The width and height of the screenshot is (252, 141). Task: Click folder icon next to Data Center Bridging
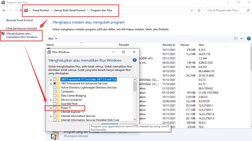(x=58, y=95)
